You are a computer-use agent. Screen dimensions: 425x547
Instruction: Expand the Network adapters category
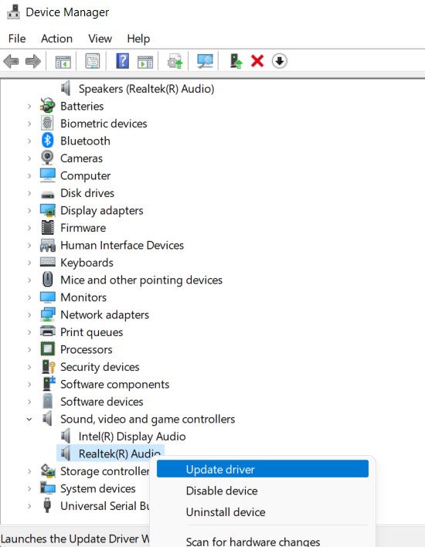click(29, 315)
